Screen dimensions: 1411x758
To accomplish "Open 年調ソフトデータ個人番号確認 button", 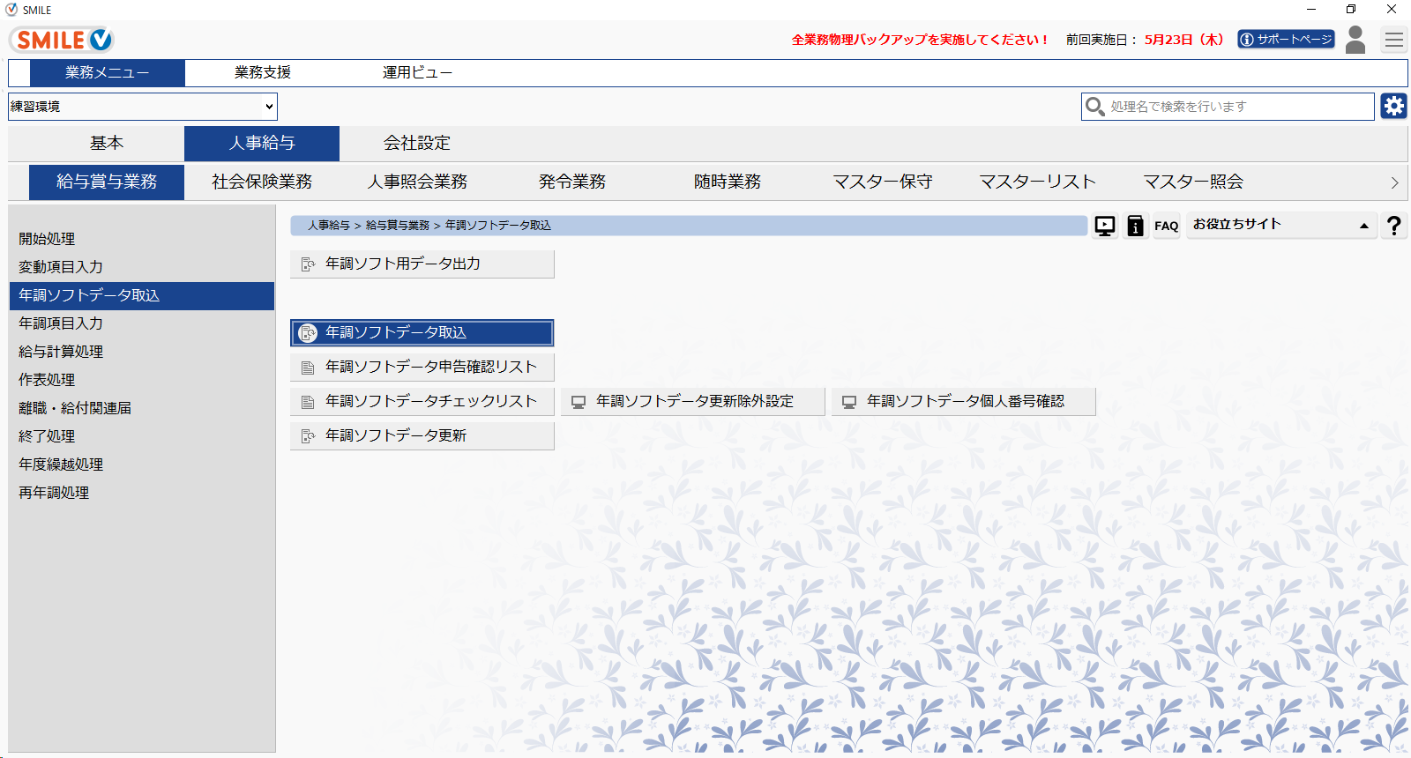I will (x=963, y=401).
